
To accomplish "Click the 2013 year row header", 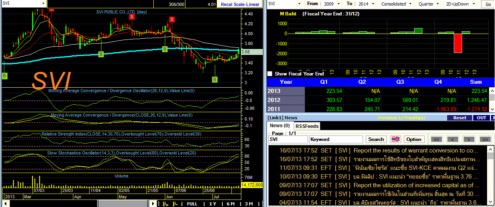I will tap(286, 91).
